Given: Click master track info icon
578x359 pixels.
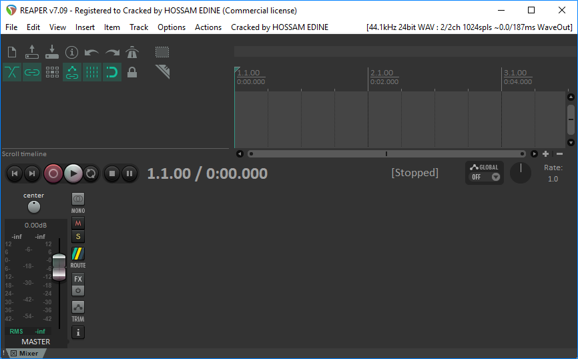Looking at the screenshot, I should click(78, 332).
